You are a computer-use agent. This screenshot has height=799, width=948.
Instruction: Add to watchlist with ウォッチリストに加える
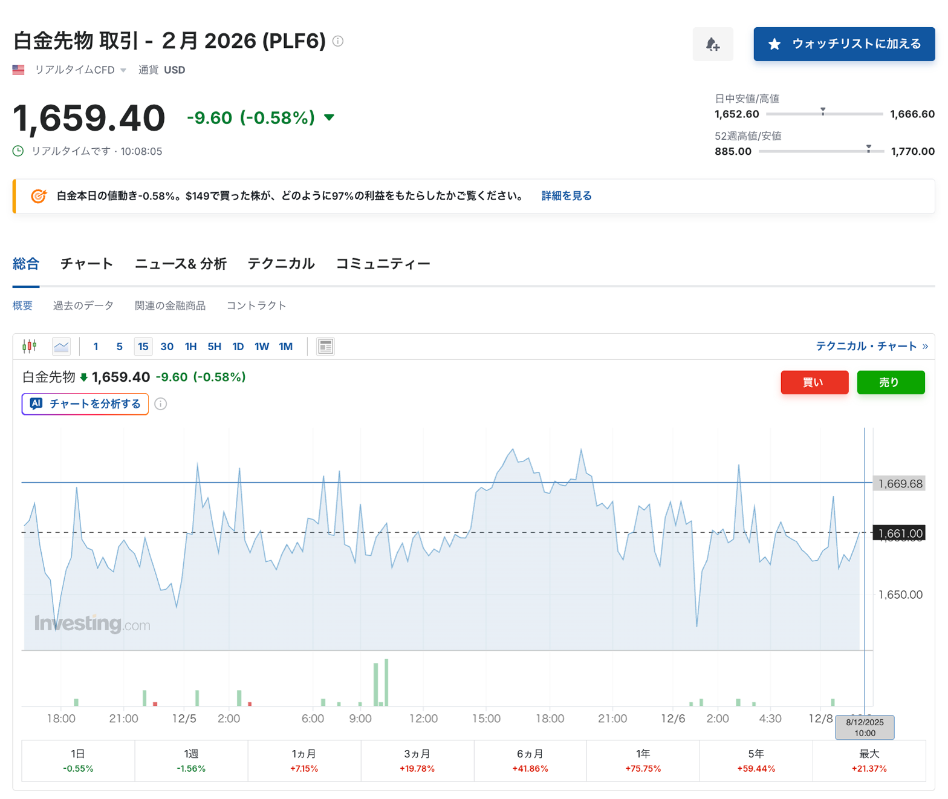[x=844, y=44]
